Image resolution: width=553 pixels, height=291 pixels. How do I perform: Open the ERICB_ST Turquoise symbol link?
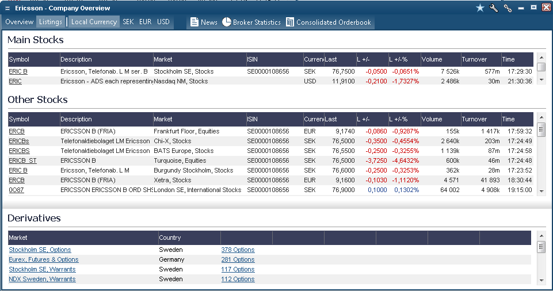22,160
